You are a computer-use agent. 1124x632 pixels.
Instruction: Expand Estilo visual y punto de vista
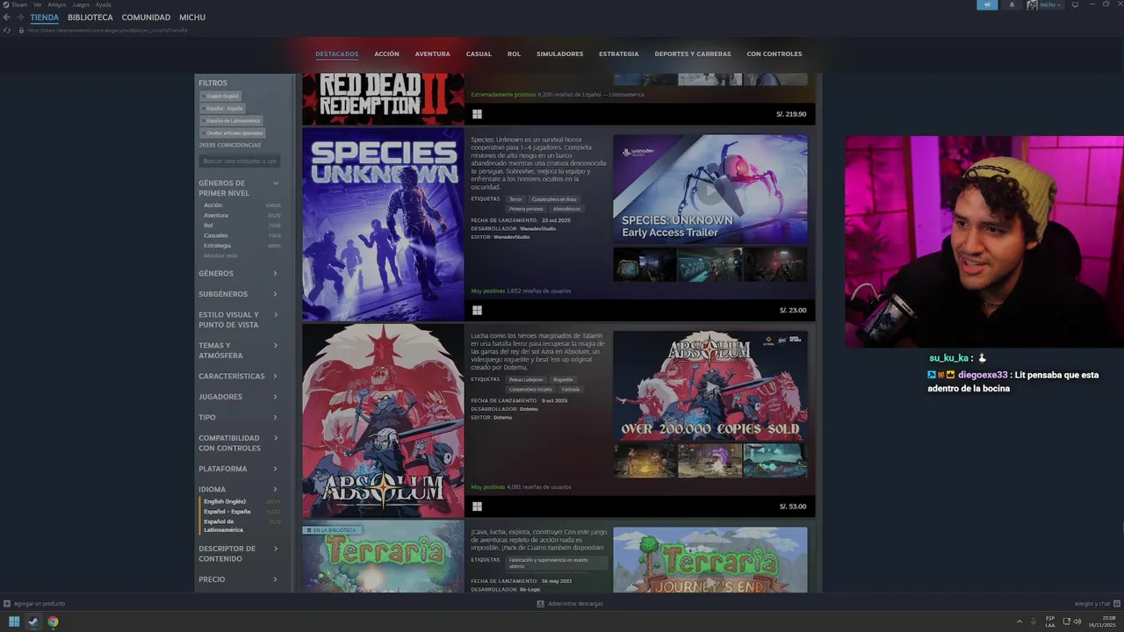tap(239, 320)
